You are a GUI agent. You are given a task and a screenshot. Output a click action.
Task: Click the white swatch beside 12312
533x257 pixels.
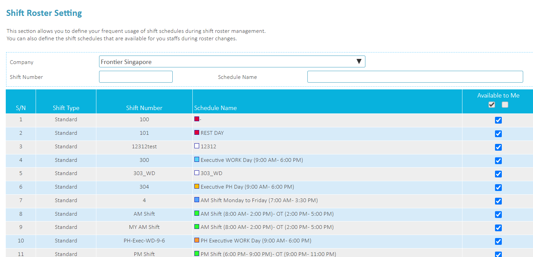point(197,146)
